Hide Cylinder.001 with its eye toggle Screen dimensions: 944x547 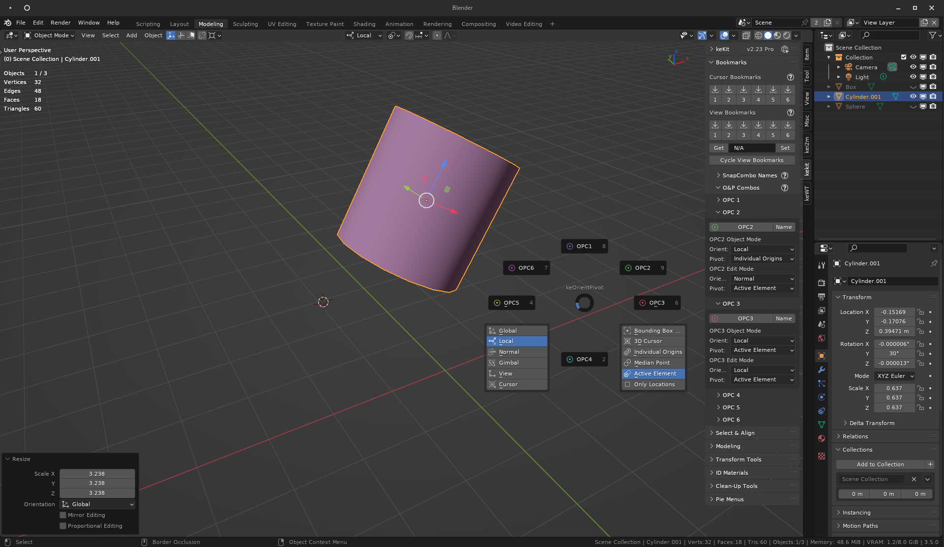coord(913,96)
